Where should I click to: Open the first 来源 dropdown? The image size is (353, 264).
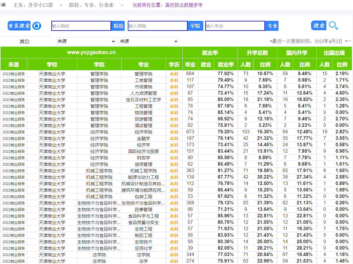pyautogui.click(x=86, y=41)
